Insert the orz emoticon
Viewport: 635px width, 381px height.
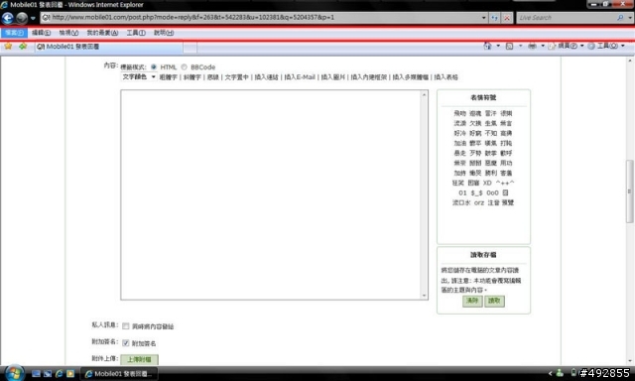click(x=479, y=202)
